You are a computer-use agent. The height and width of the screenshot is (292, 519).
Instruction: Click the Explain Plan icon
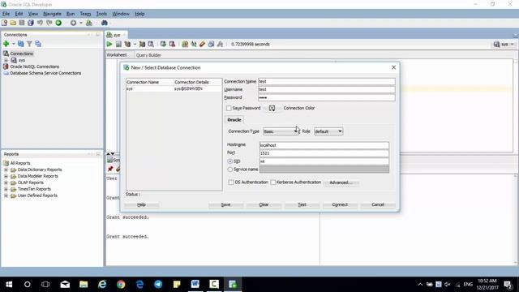pyautogui.click(x=127, y=44)
